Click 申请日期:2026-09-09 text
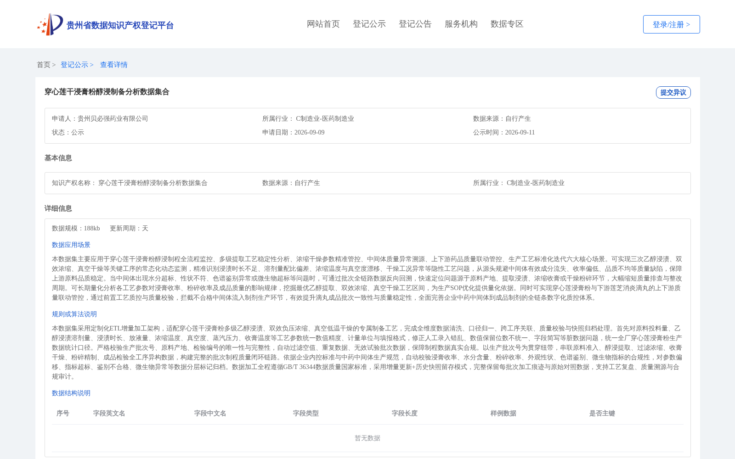Screen dimensions: 735x459 point(294,132)
